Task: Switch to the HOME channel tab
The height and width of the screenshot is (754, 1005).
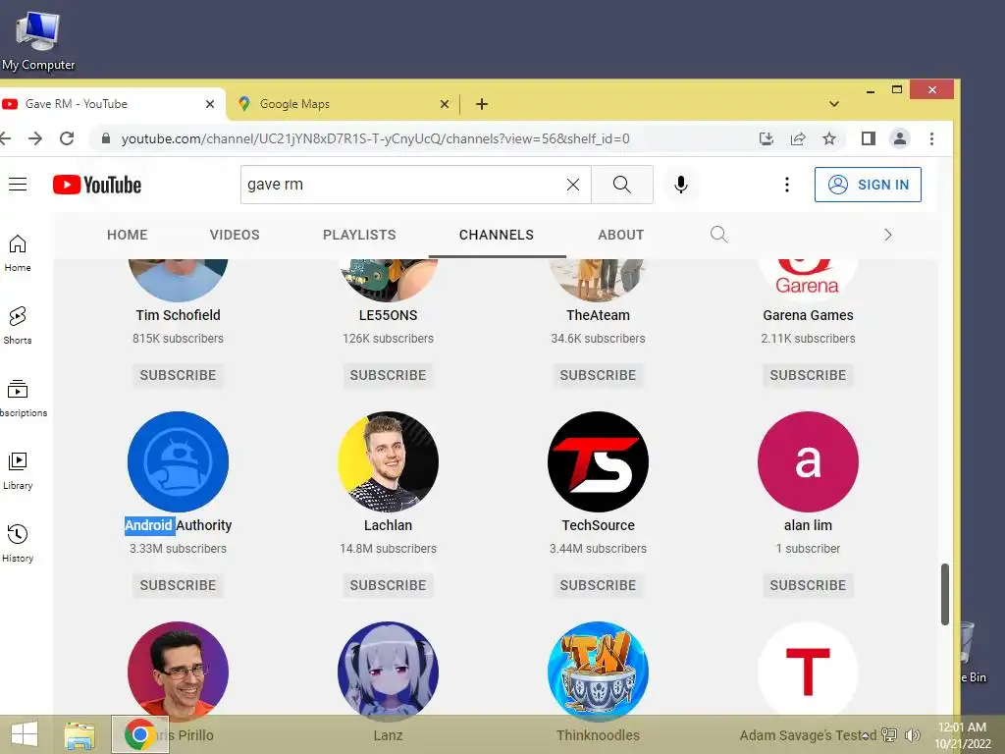Action: 127,235
